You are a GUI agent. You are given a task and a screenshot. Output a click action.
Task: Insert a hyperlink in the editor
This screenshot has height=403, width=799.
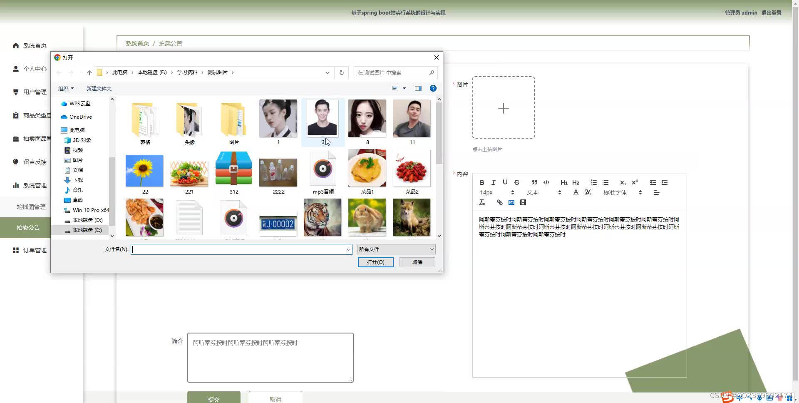499,202
